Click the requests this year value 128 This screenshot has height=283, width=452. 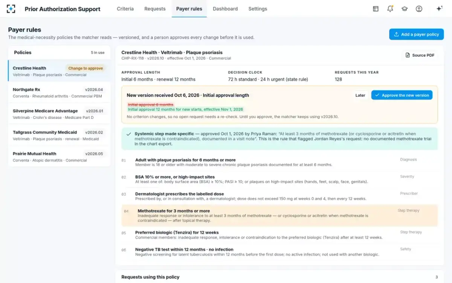[x=338, y=79]
